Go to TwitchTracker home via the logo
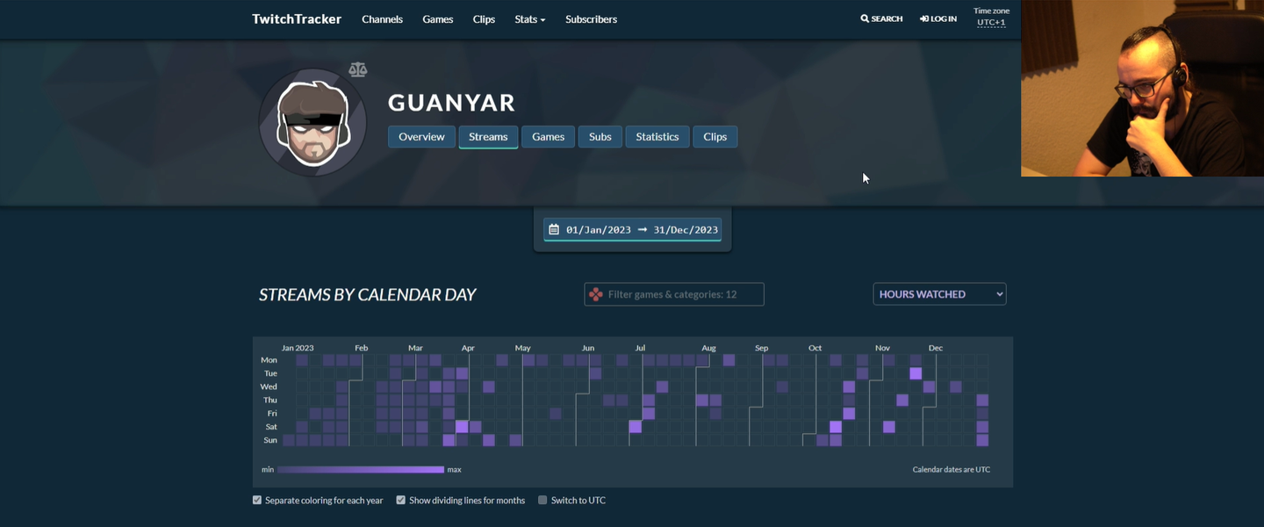 pyautogui.click(x=297, y=18)
